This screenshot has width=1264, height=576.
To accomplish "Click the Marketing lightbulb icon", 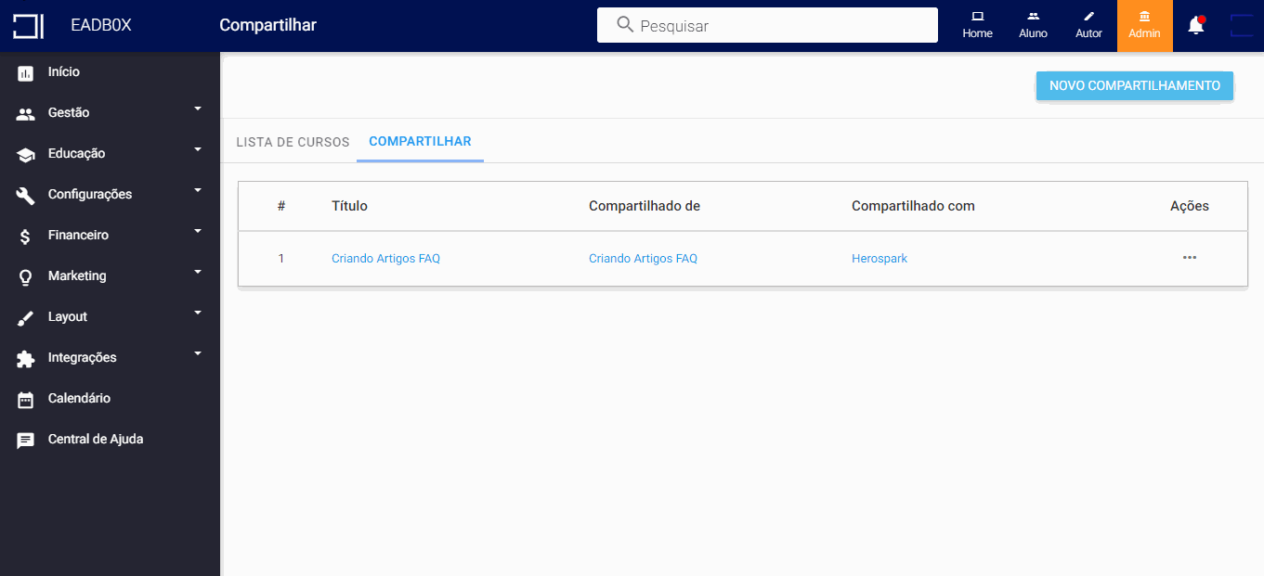I will pos(26,277).
